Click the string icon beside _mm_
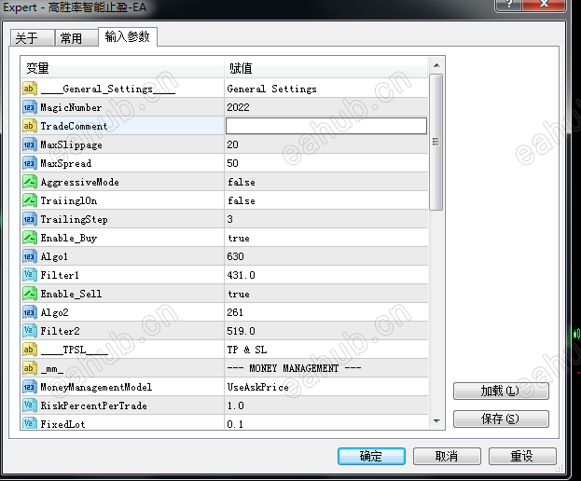 point(30,368)
